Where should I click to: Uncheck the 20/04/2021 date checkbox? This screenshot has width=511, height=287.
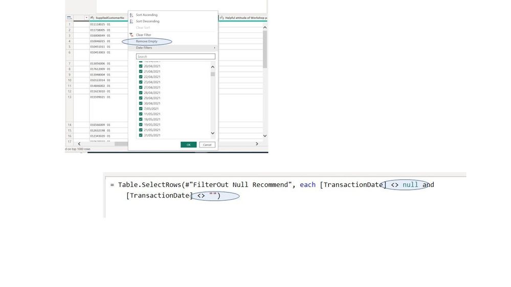pos(141,66)
